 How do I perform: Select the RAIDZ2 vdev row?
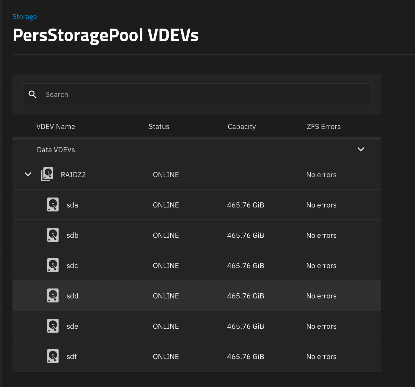coord(73,175)
